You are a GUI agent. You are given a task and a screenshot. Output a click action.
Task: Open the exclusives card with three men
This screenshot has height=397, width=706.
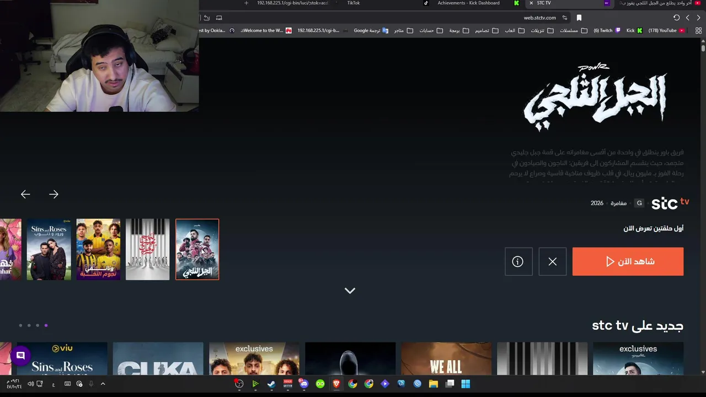(x=254, y=358)
